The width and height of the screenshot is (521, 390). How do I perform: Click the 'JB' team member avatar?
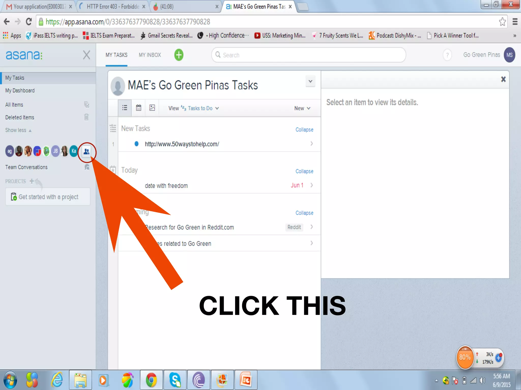(x=55, y=151)
